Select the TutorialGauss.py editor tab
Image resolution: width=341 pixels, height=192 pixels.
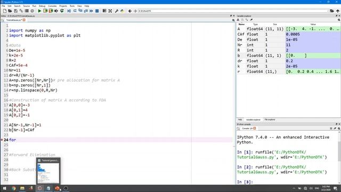14,20
